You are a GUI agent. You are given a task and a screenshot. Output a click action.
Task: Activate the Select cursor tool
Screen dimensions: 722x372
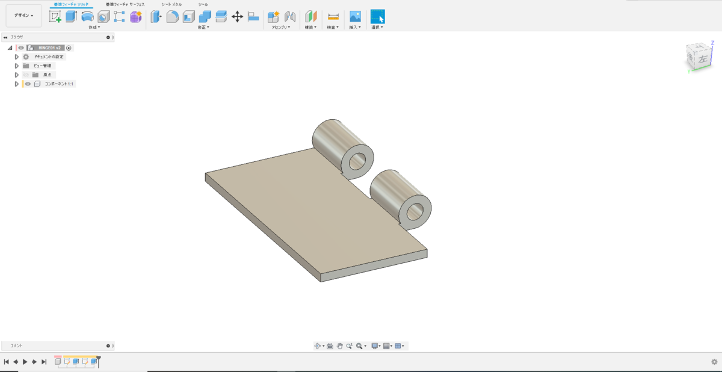tap(377, 17)
